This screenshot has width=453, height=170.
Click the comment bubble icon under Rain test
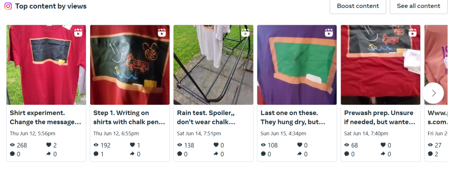180,154
